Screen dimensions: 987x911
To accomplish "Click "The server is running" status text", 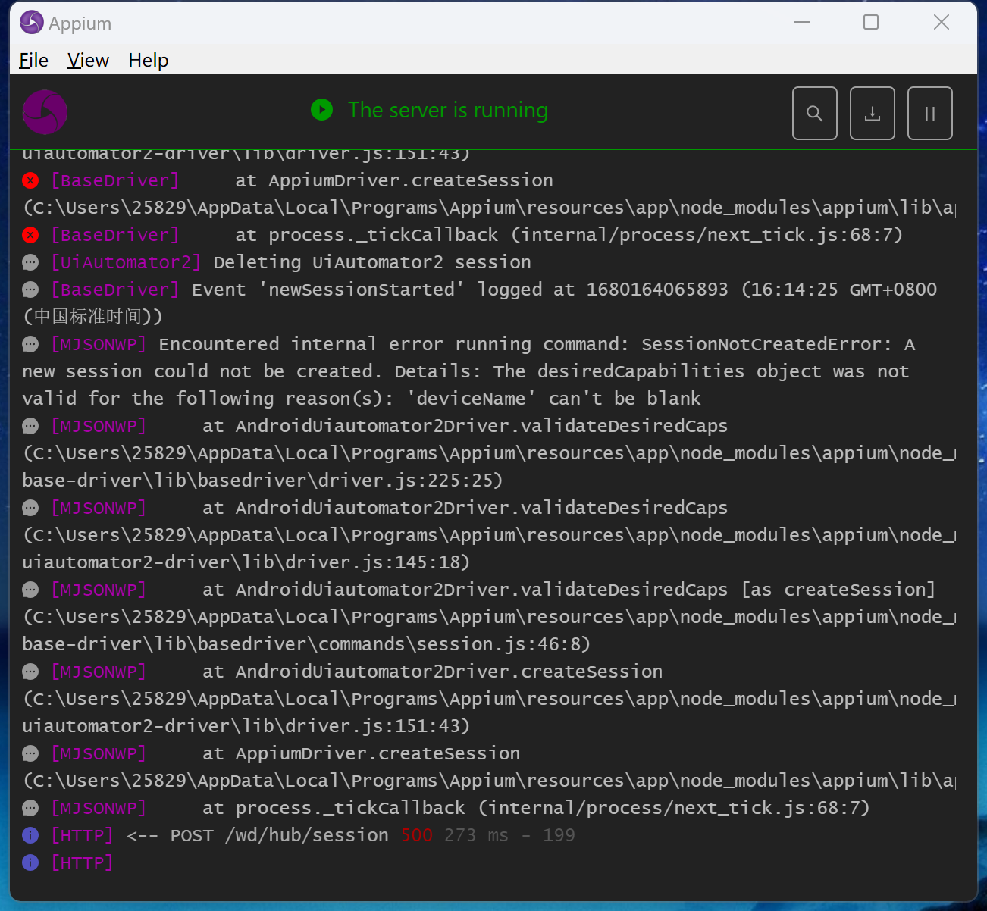I will (x=447, y=111).
